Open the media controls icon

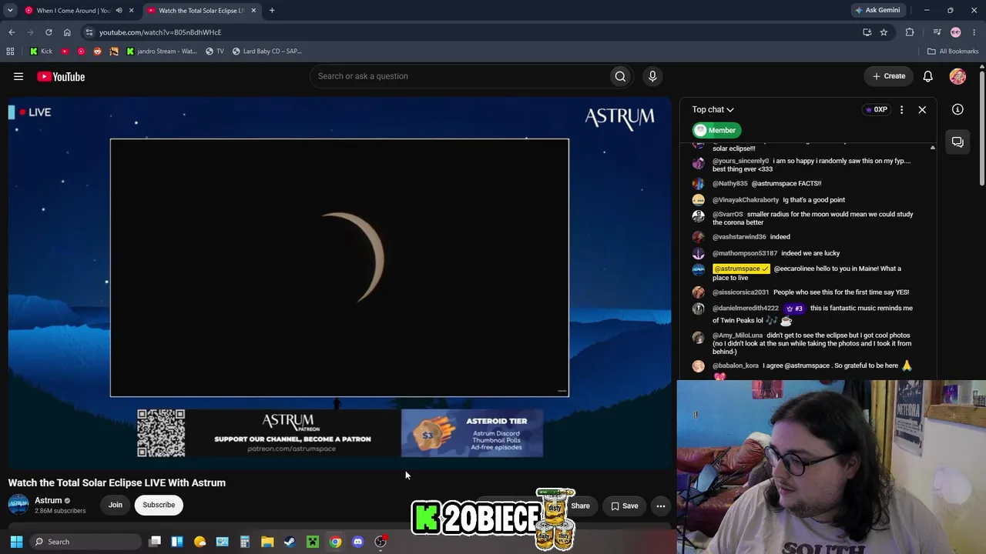coord(937,32)
